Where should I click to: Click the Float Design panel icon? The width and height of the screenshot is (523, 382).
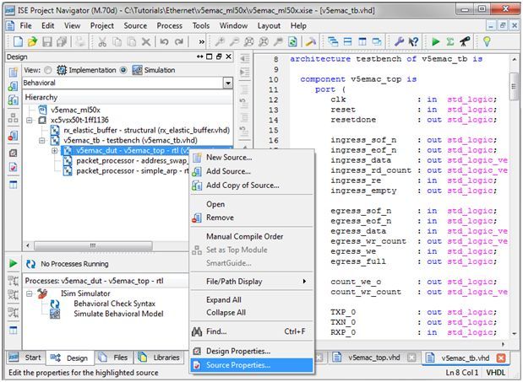(219, 56)
